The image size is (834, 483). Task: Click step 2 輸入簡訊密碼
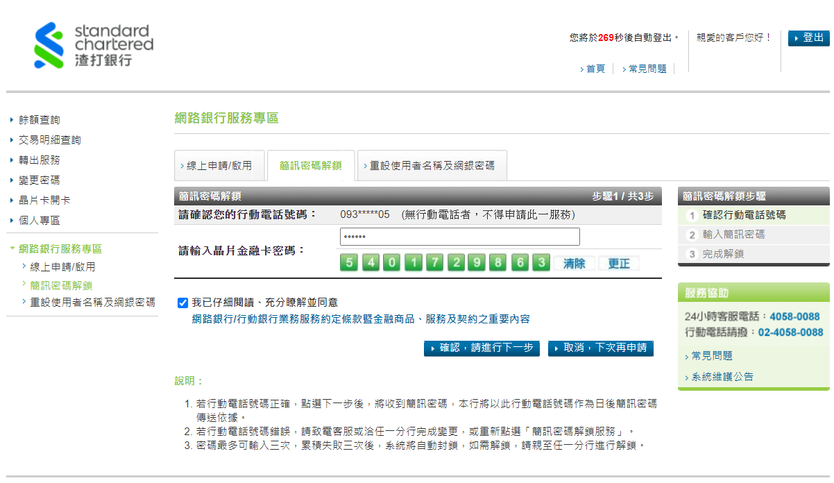coord(753,235)
